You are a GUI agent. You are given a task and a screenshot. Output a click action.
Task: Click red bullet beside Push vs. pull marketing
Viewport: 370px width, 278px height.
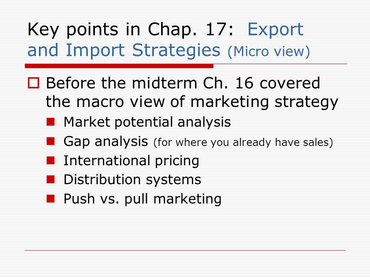pyautogui.click(x=51, y=198)
